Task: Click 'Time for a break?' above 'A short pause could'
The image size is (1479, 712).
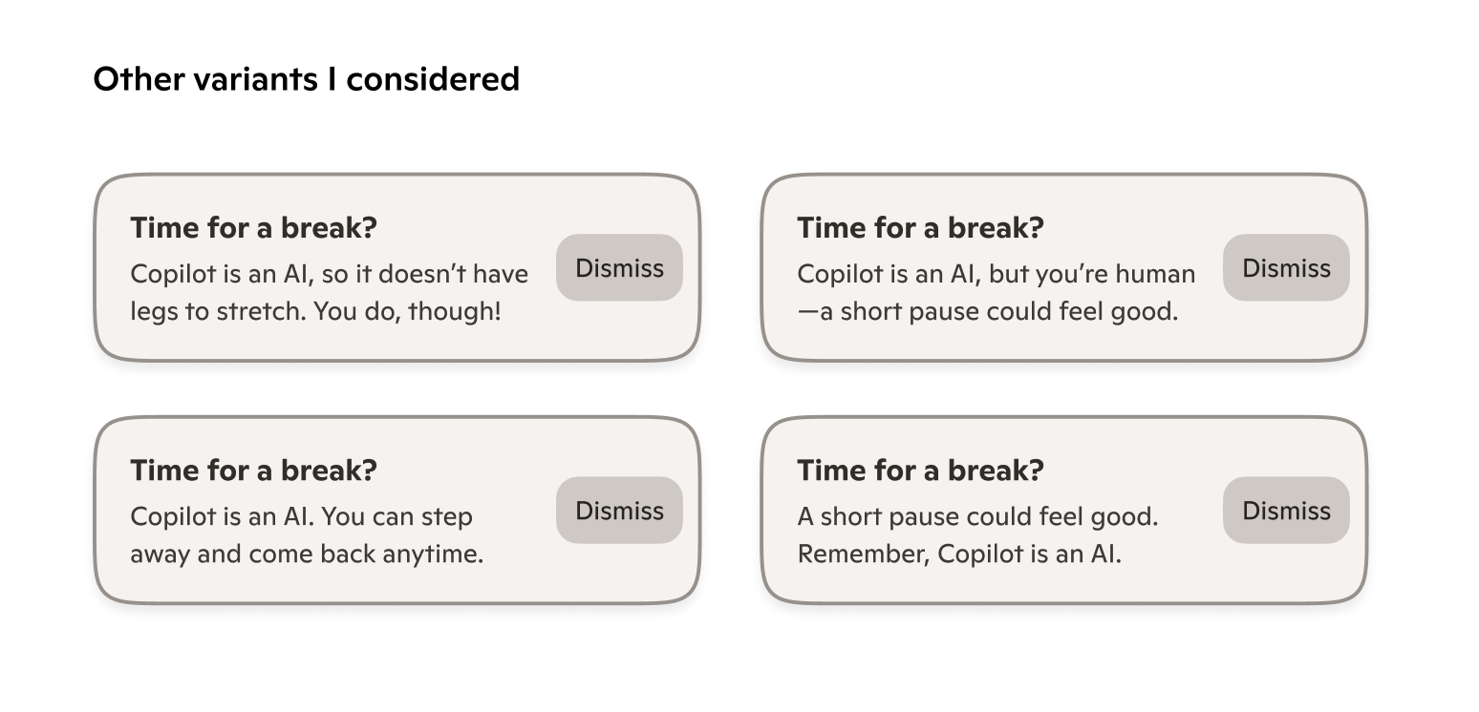Action: pos(920,471)
